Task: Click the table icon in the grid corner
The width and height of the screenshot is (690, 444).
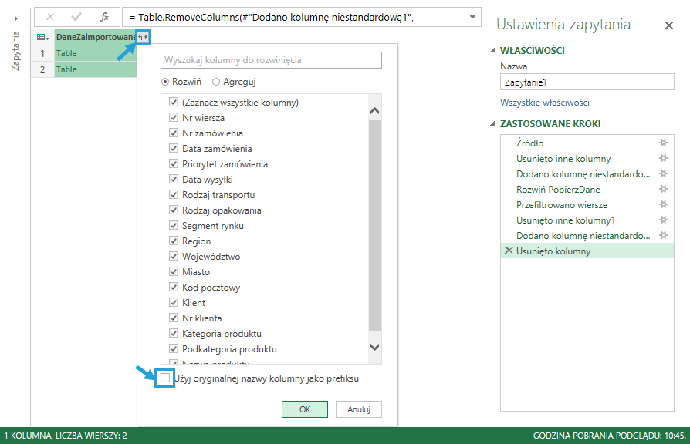Action: (42, 36)
